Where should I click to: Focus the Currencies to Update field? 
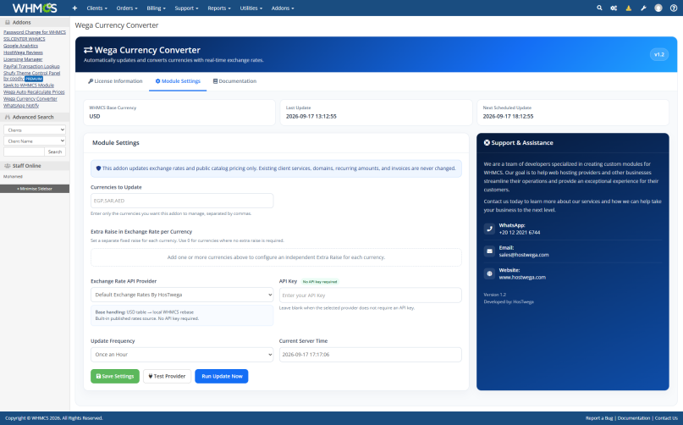182,201
